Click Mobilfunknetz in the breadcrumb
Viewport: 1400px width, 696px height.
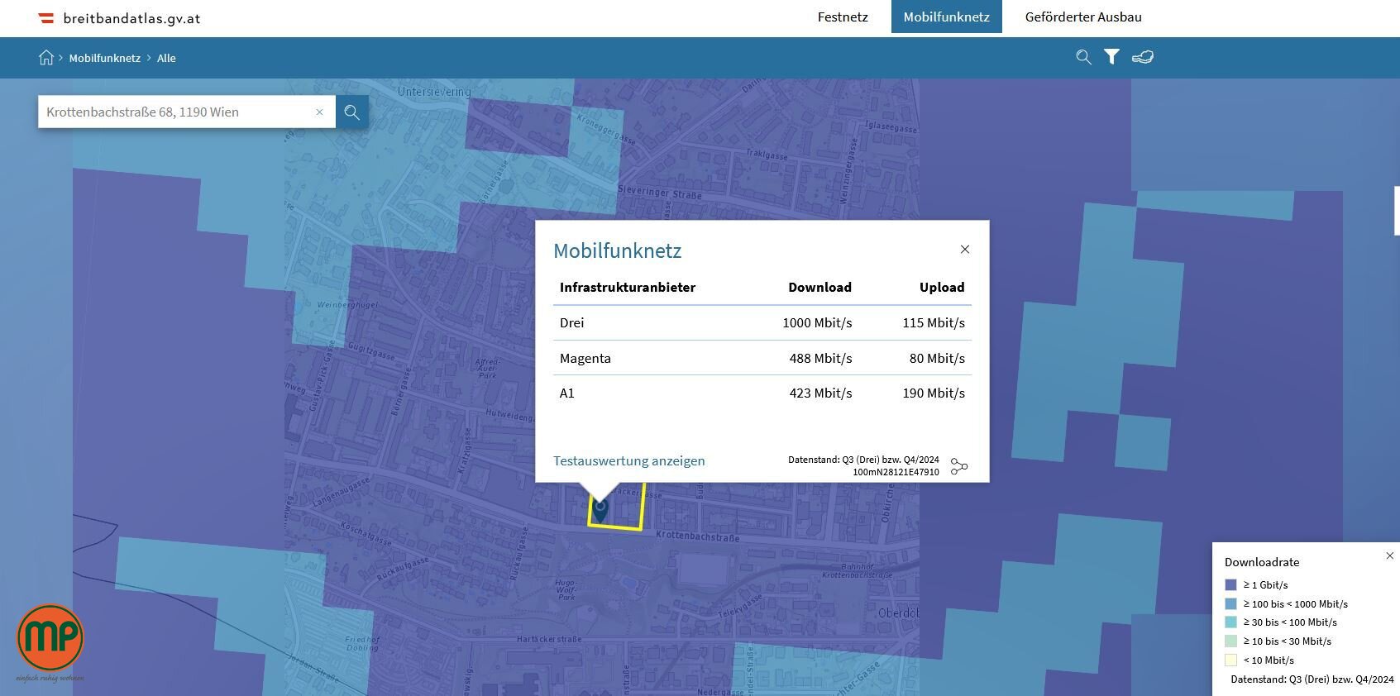[x=105, y=59]
